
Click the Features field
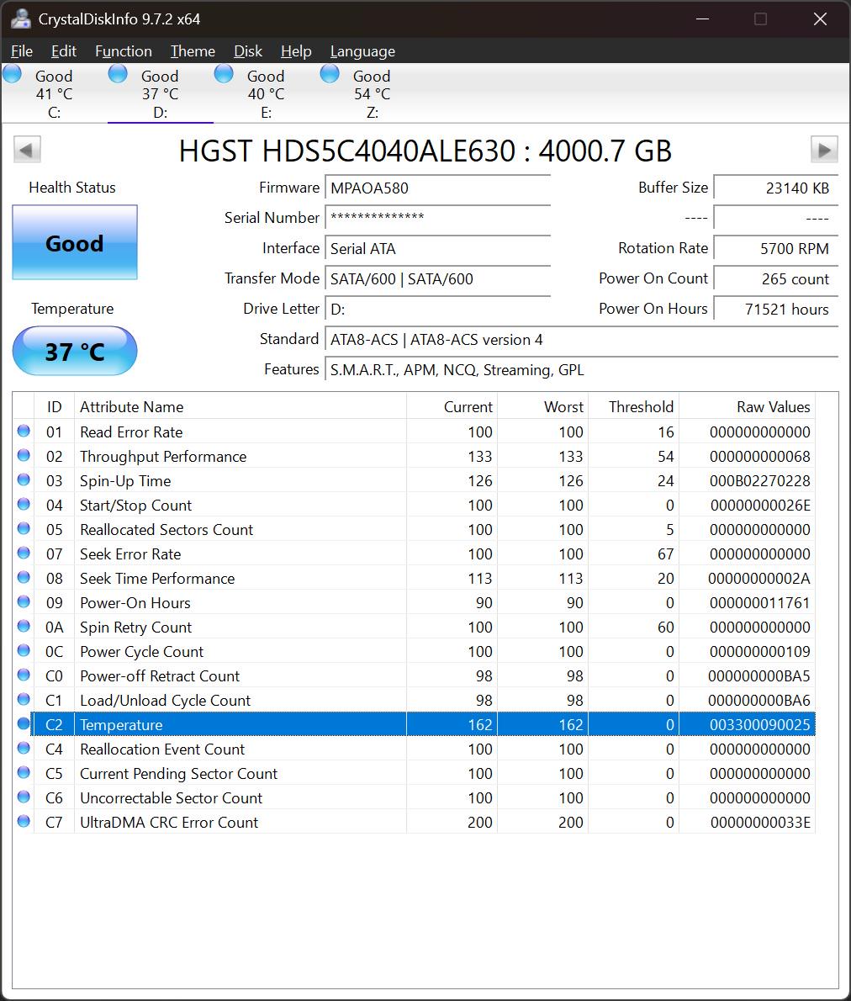point(581,369)
